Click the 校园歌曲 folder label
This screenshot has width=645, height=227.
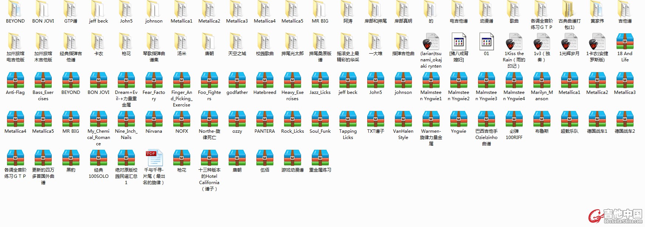click(265, 54)
